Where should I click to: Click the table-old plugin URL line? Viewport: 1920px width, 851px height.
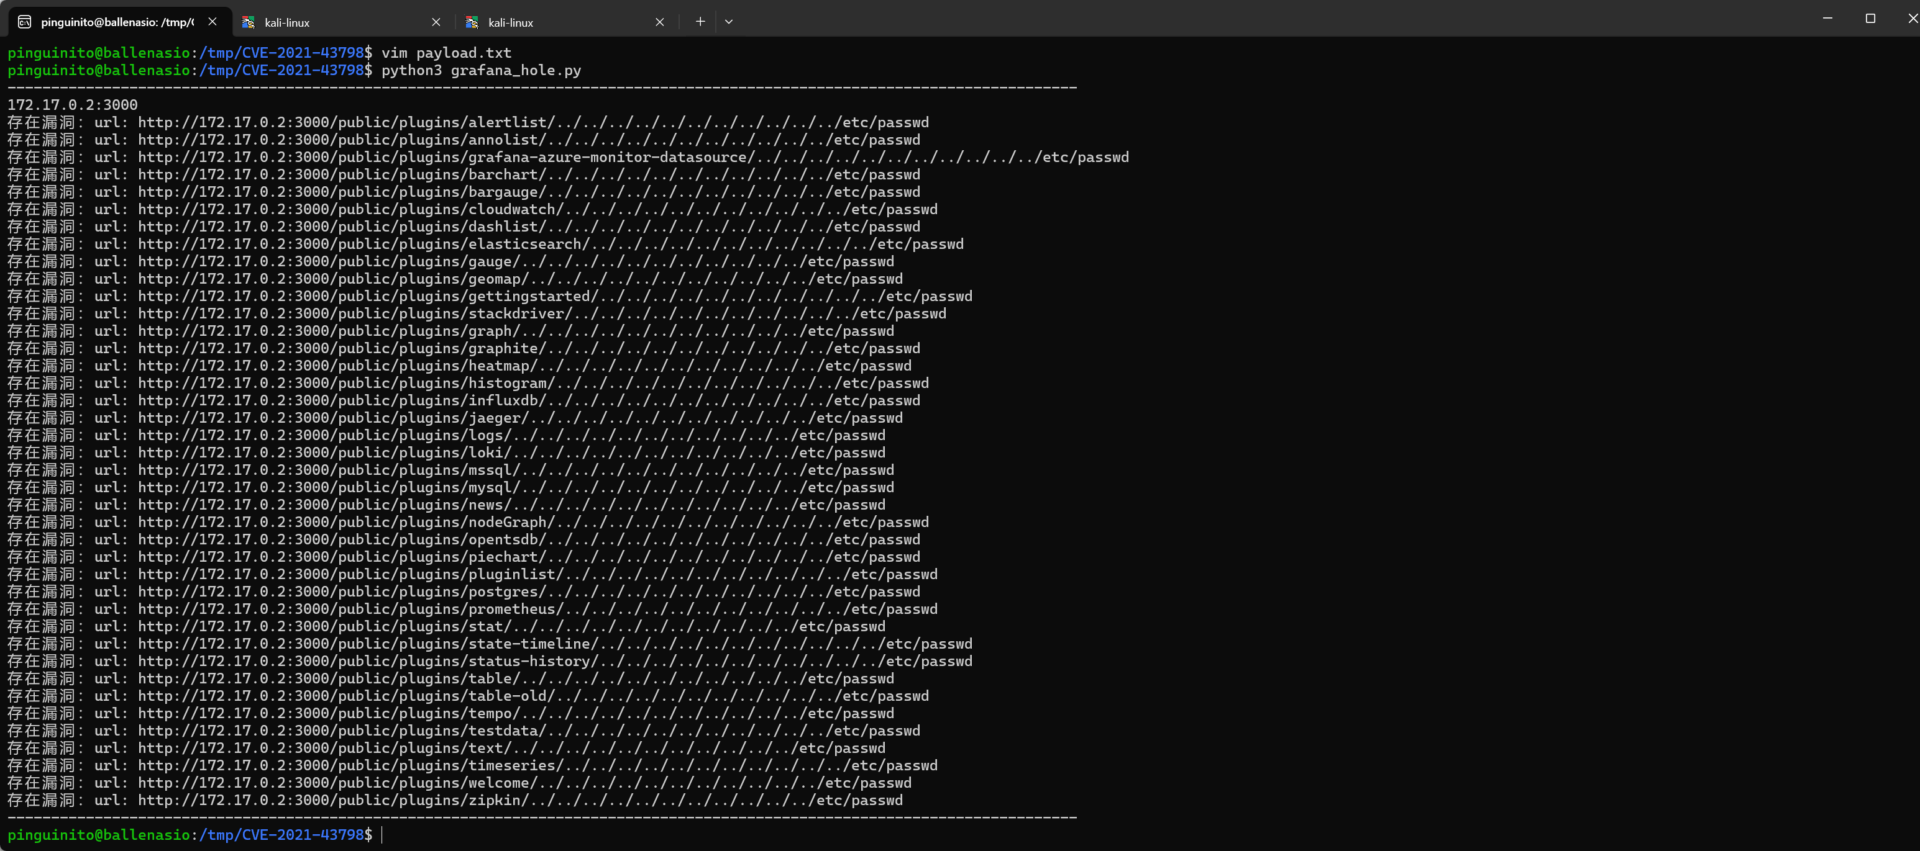click(468, 695)
